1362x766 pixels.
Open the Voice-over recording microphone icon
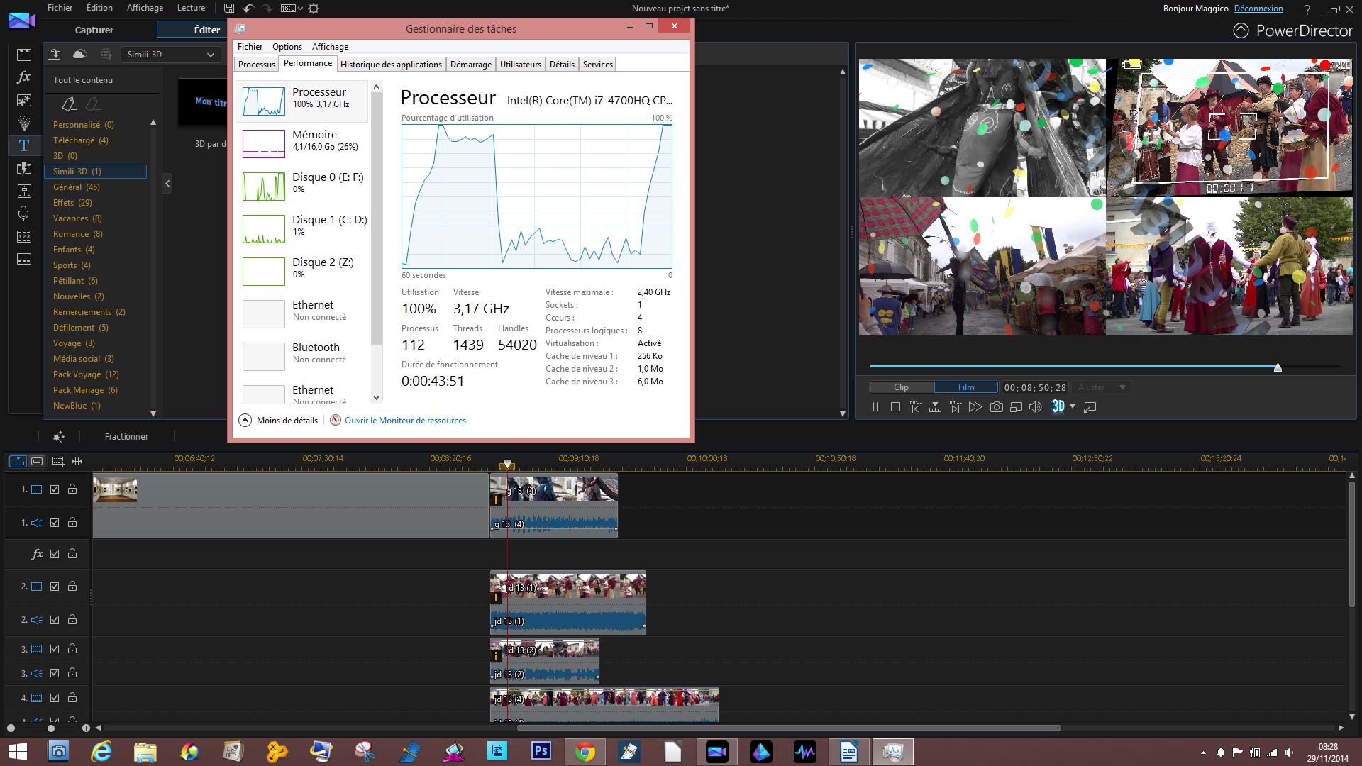pyautogui.click(x=24, y=213)
